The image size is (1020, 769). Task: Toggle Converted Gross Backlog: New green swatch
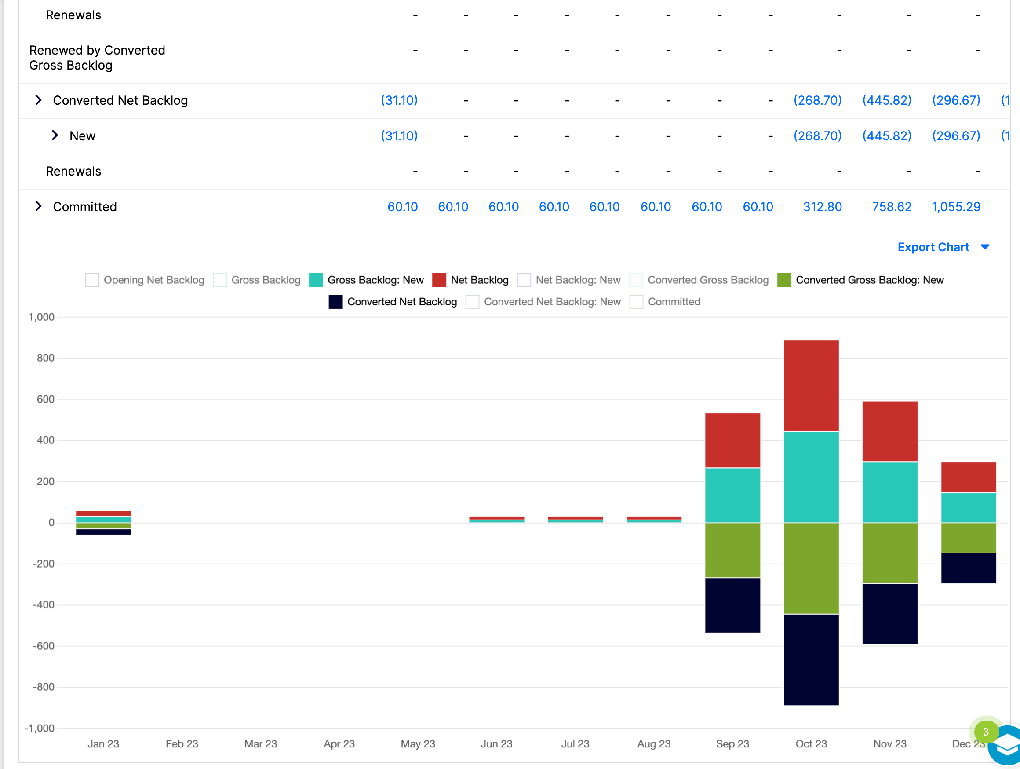784,280
